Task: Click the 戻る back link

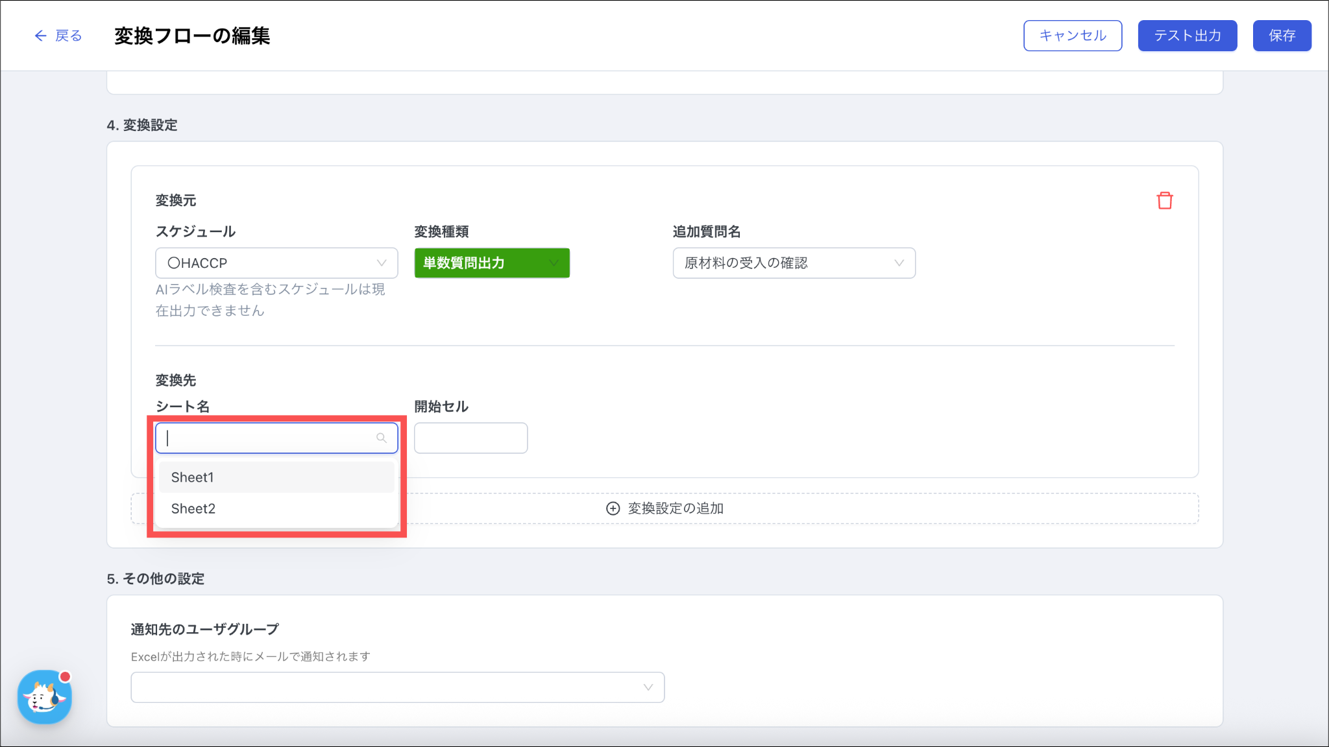Action: pos(68,36)
